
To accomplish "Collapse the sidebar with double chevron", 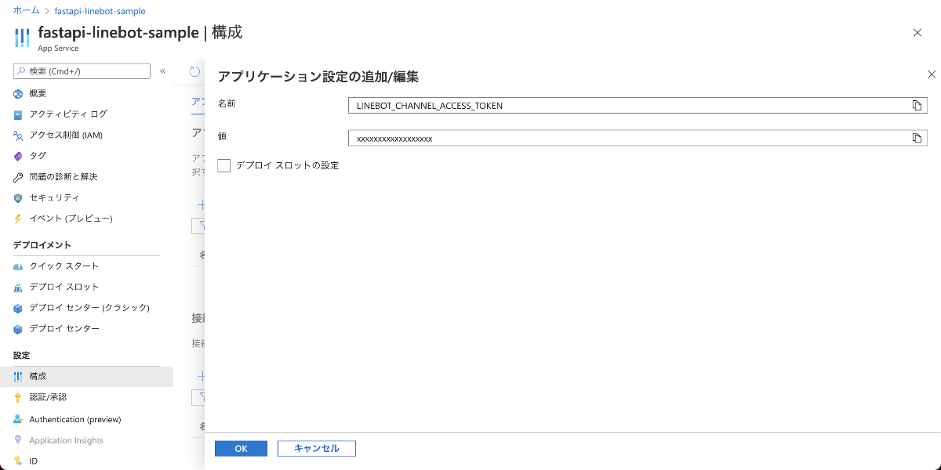I will click(x=162, y=71).
